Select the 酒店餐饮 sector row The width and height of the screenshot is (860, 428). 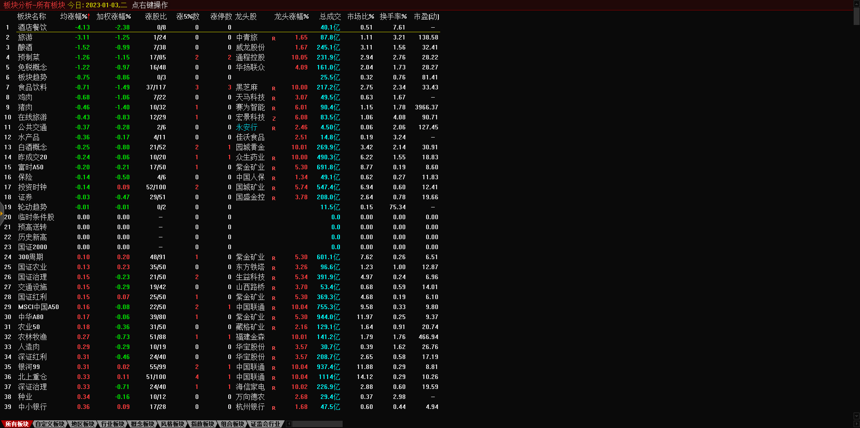tap(32, 27)
